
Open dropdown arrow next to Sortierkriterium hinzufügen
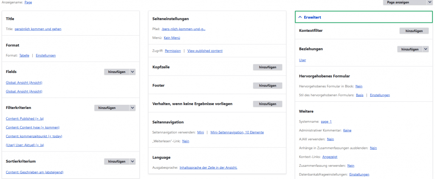coord(133,162)
